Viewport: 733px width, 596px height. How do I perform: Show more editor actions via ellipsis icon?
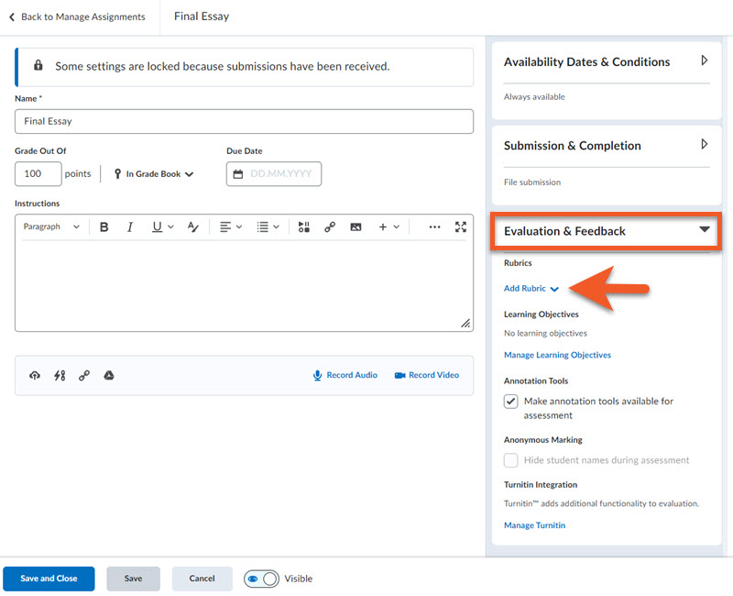point(434,226)
